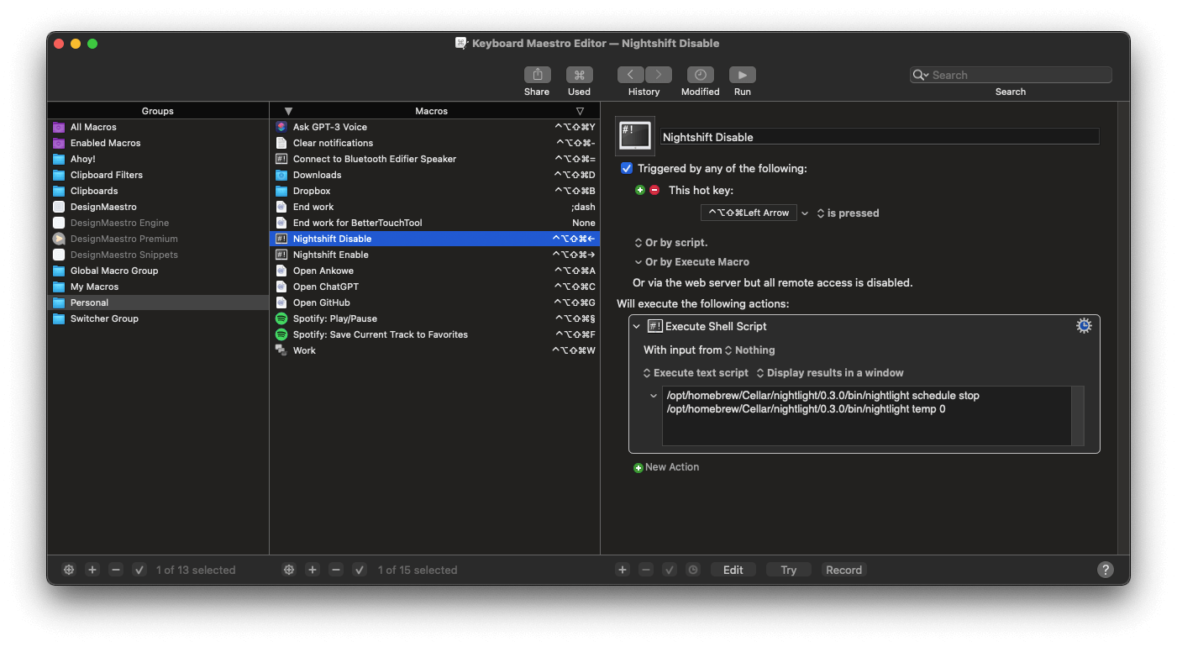The width and height of the screenshot is (1177, 647).
Task: Change the 'With input from Nothing' option
Action: pyautogui.click(x=749, y=350)
